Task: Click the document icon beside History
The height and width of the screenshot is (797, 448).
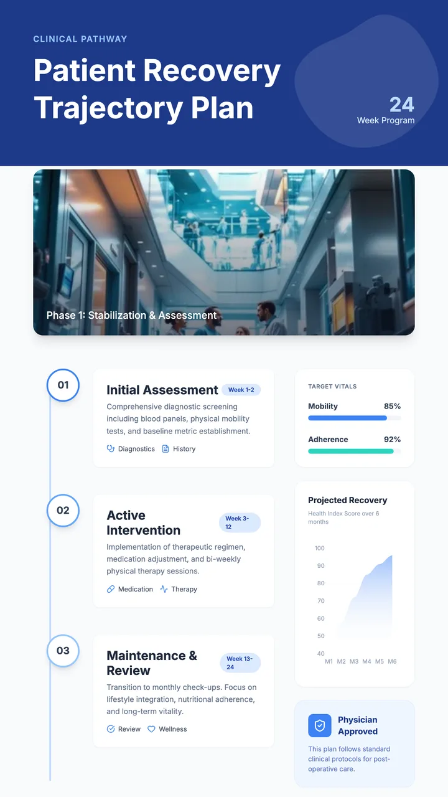Action: [x=166, y=448]
